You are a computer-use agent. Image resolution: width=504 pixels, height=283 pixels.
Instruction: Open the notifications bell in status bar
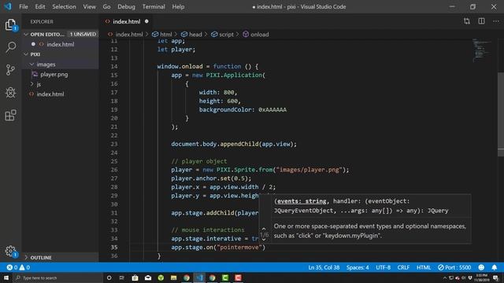[x=495, y=267]
